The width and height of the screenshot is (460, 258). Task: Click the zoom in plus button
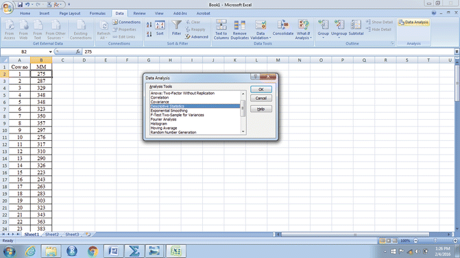(455, 241)
